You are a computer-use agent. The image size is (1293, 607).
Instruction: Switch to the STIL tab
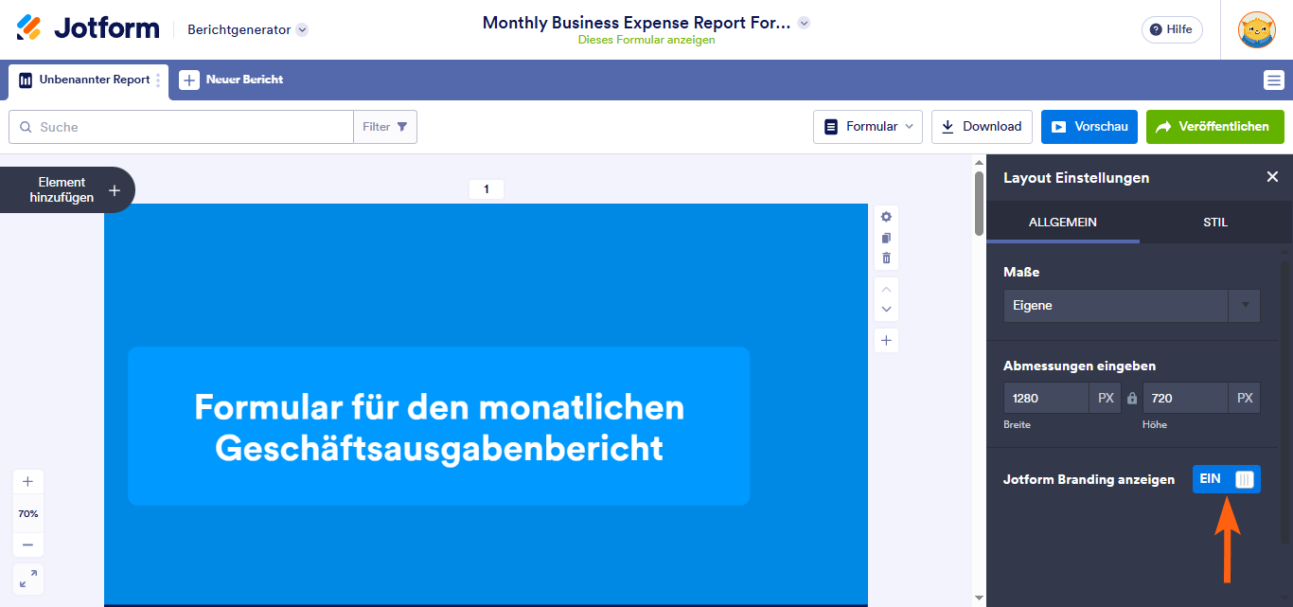click(x=1215, y=222)
